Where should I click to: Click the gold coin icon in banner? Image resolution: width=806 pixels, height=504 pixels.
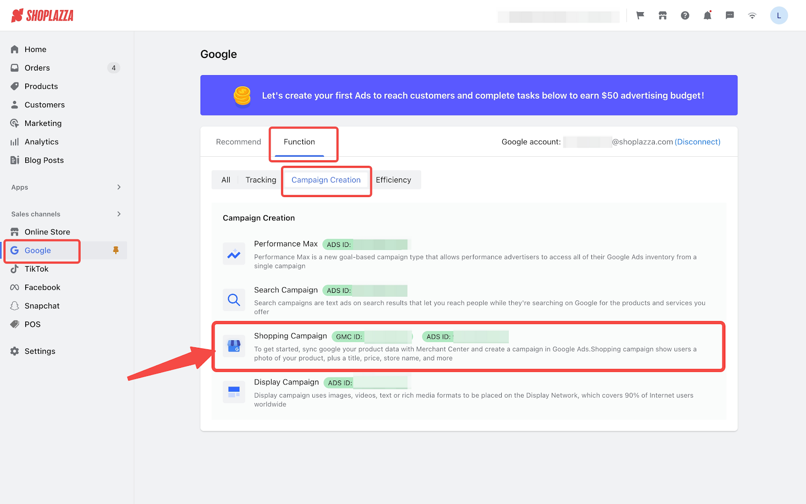click(x=242, y=95)
